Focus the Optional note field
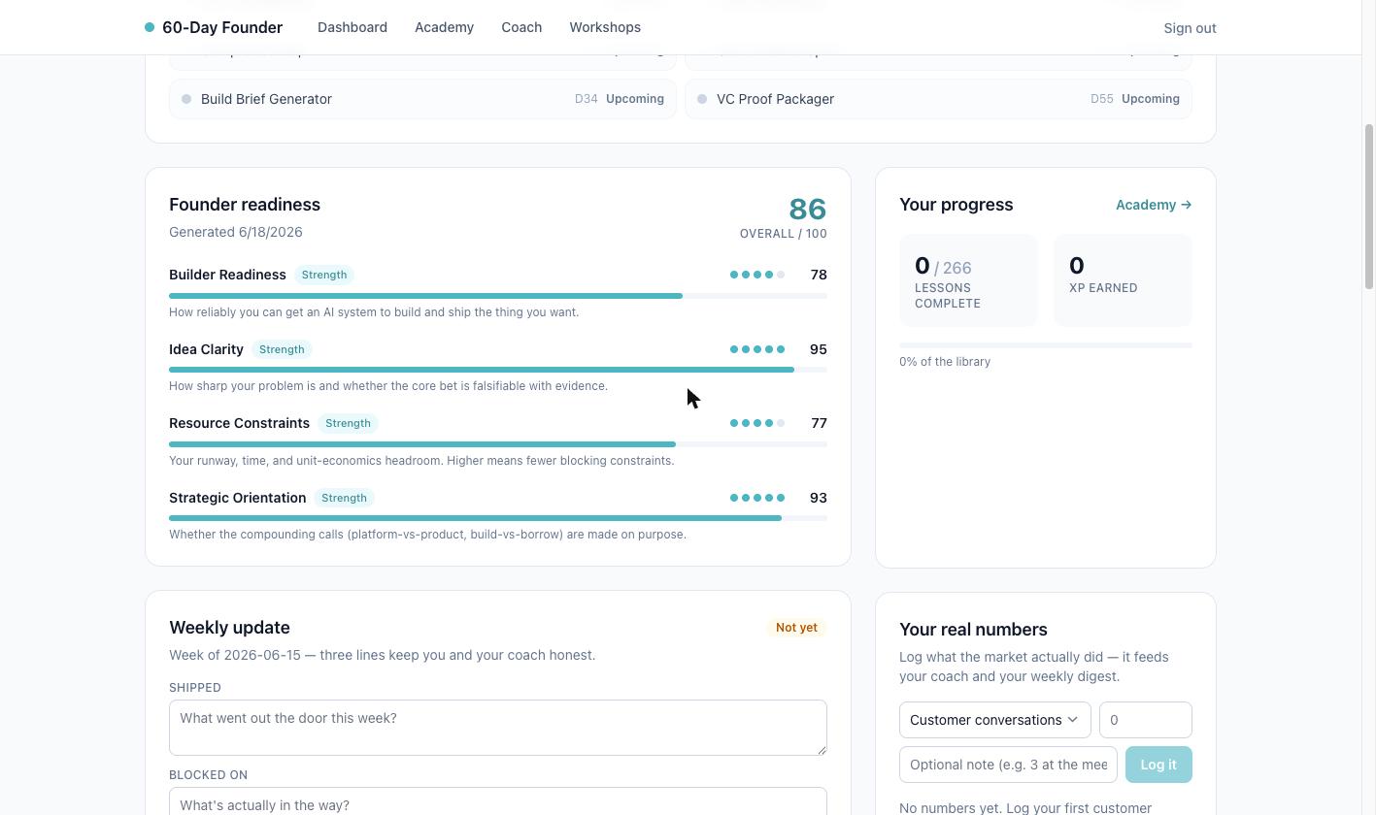 1008,765
